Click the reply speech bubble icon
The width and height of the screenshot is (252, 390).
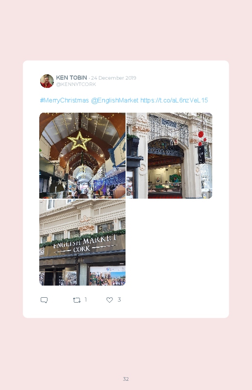click(44, 300)
